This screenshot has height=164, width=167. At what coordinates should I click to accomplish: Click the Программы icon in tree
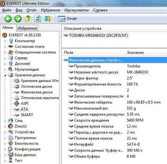pyautogui.click(x=11, y=138)
